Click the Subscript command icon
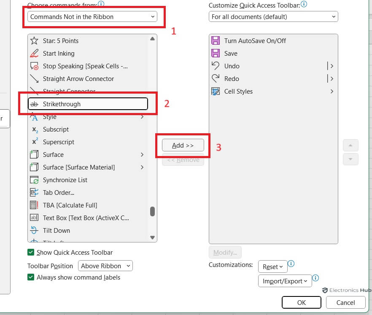 [35, 129]
